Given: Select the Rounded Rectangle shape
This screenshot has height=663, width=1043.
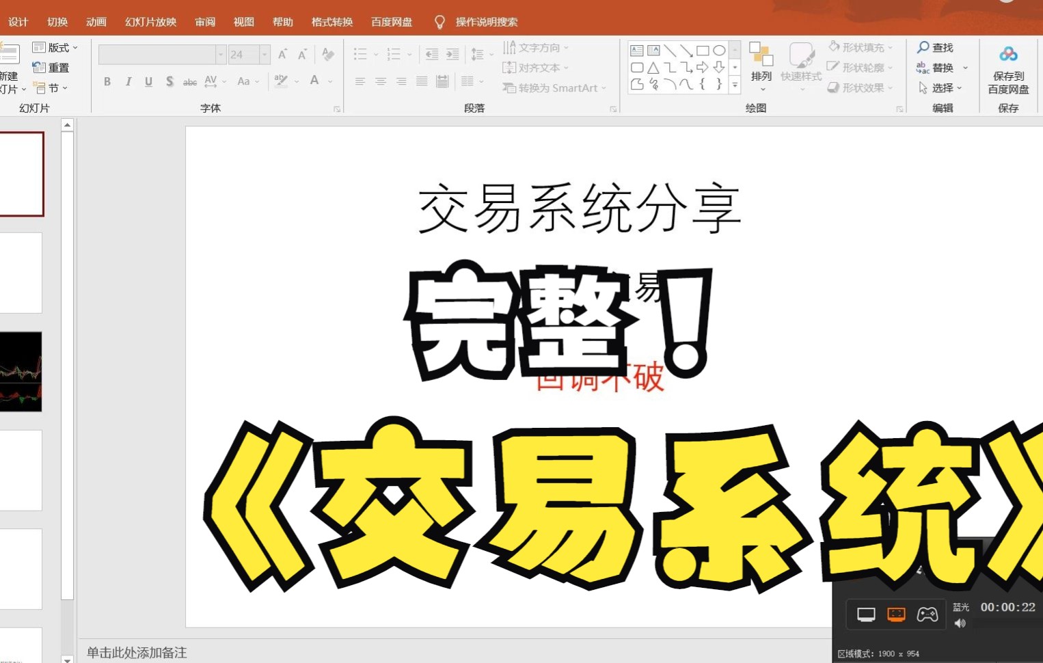Looking at the screenshot, I should (637, 68).
